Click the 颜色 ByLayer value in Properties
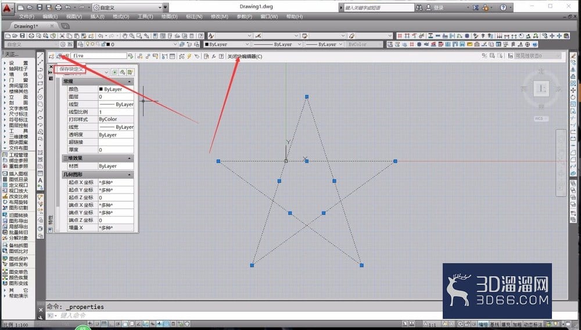The height and width of the screenshot is (330, 581). click(x=116, y=89)
